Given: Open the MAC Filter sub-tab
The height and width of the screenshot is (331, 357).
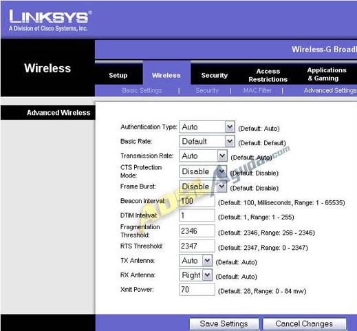Looking at the screenshot, I should [257, 91].
